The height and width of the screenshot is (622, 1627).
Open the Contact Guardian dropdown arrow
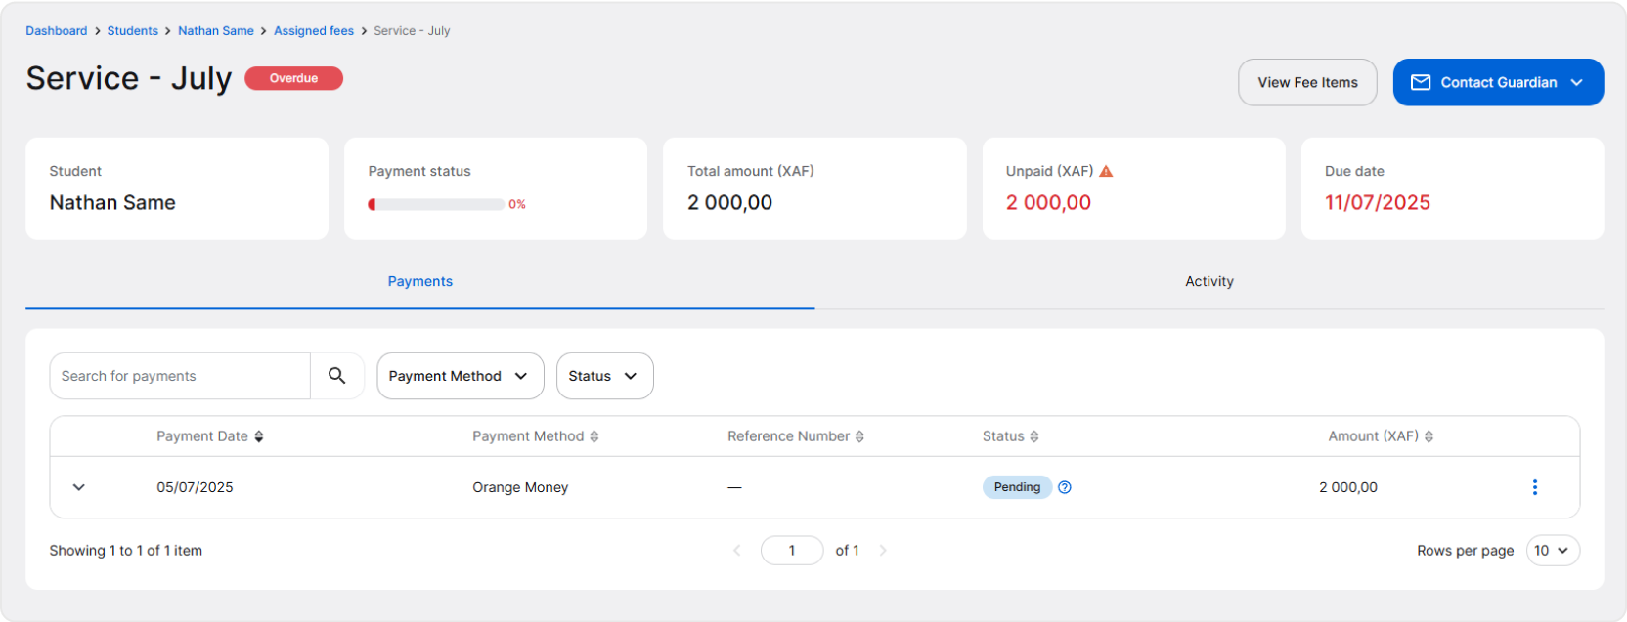coord(1576,83)
